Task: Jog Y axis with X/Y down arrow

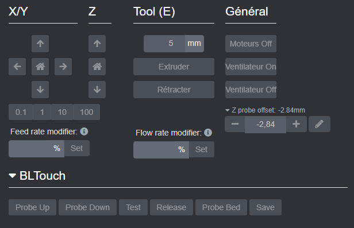Action: (x=40, y=90)
